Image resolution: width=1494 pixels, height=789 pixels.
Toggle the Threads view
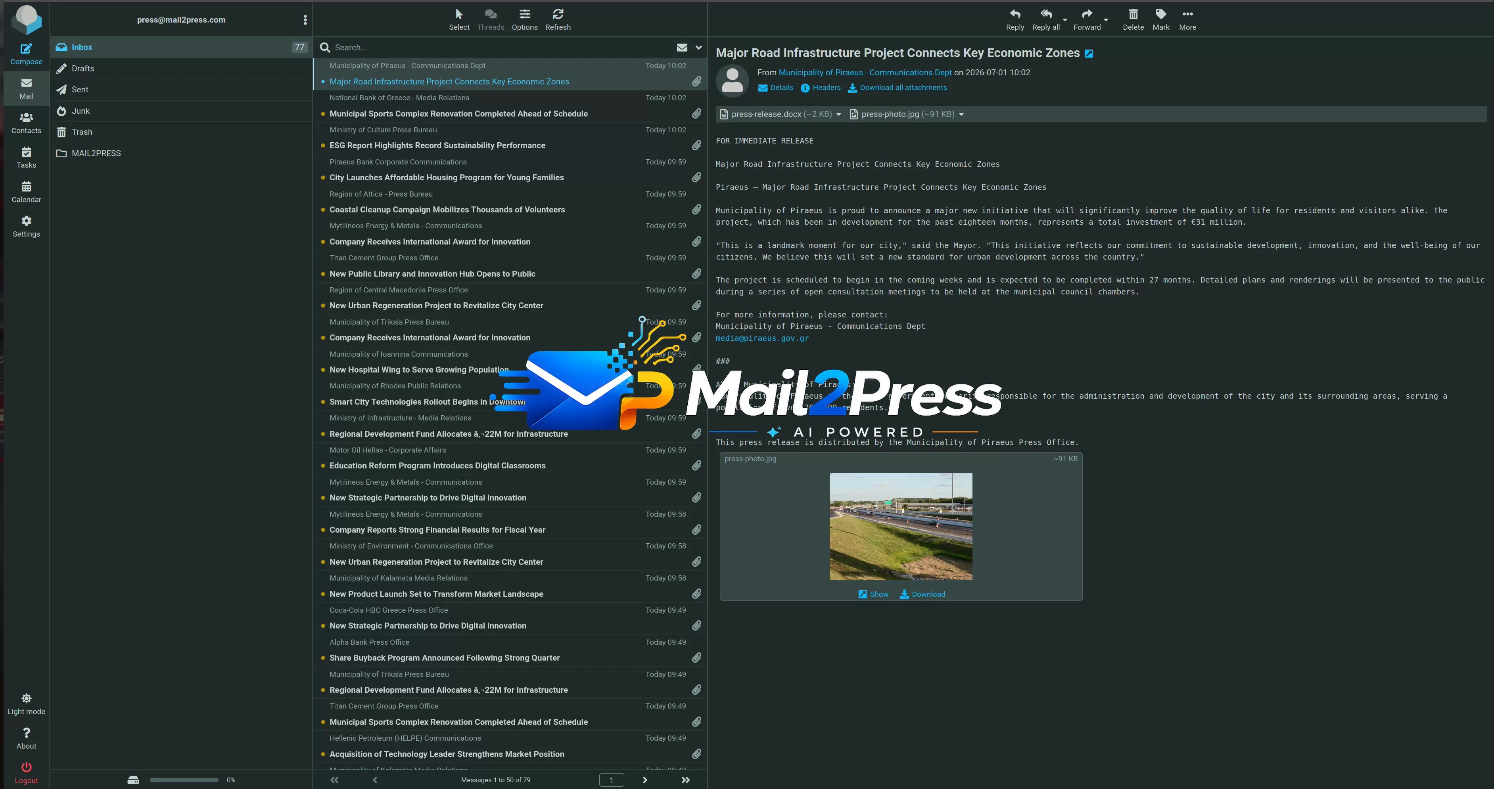490,19
